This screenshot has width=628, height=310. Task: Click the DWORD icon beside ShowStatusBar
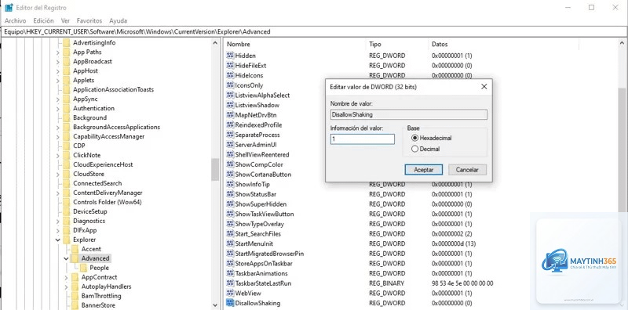[230, 194]
